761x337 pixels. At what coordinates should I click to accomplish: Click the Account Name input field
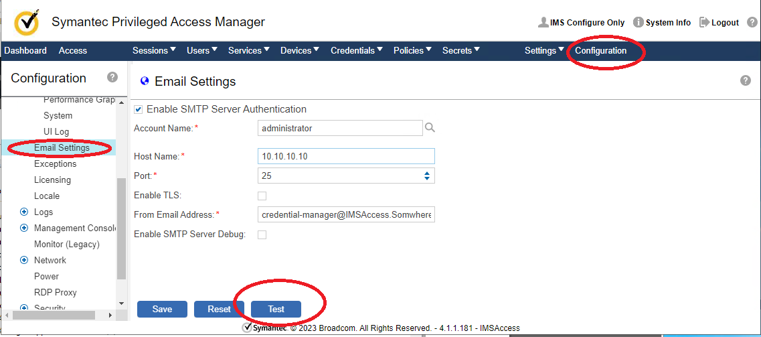pos(341,128)
